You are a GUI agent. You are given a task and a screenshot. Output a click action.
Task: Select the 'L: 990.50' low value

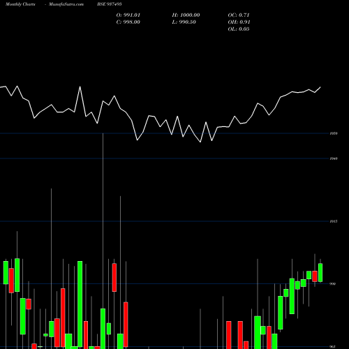[x=184, y=22]
